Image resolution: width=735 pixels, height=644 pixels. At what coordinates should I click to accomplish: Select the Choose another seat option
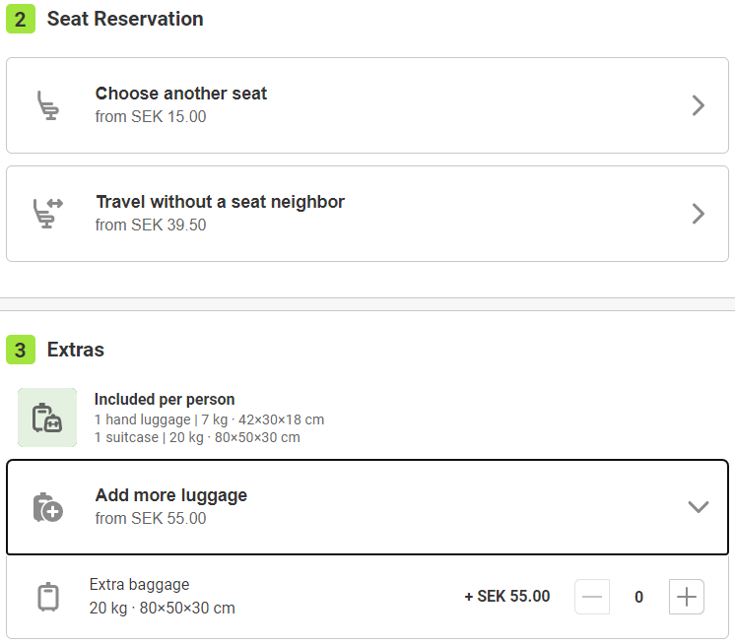[x=181, y=95]
